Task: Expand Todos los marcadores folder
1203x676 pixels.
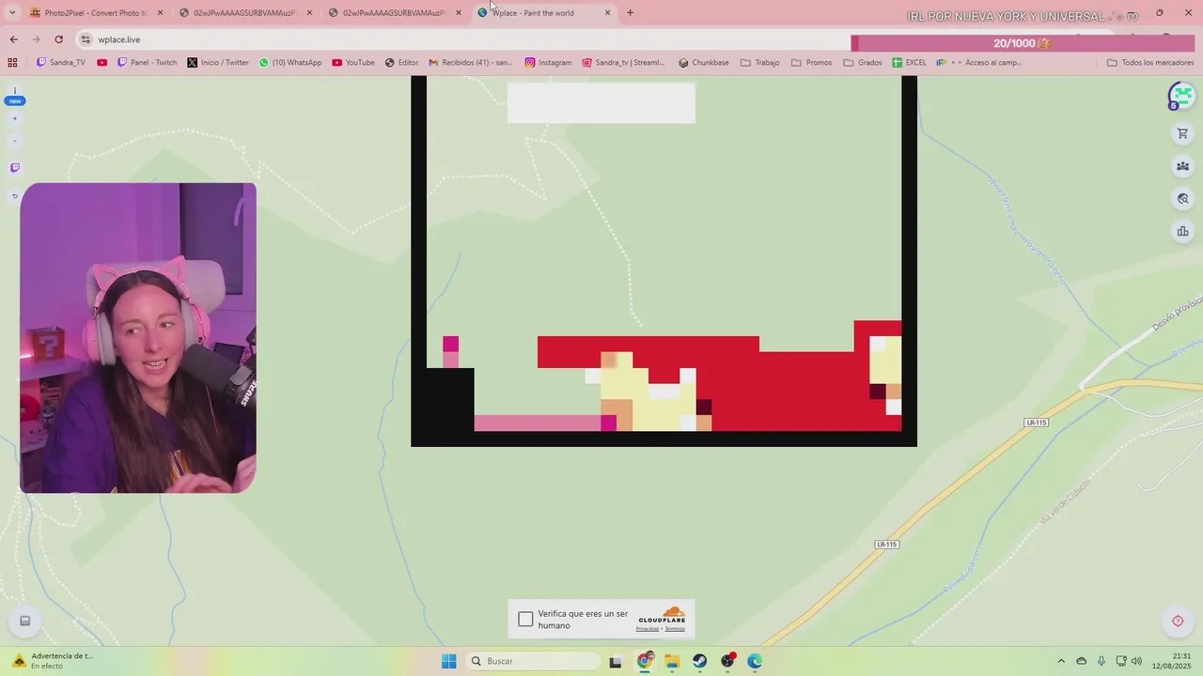Action: pos(1150,63)
